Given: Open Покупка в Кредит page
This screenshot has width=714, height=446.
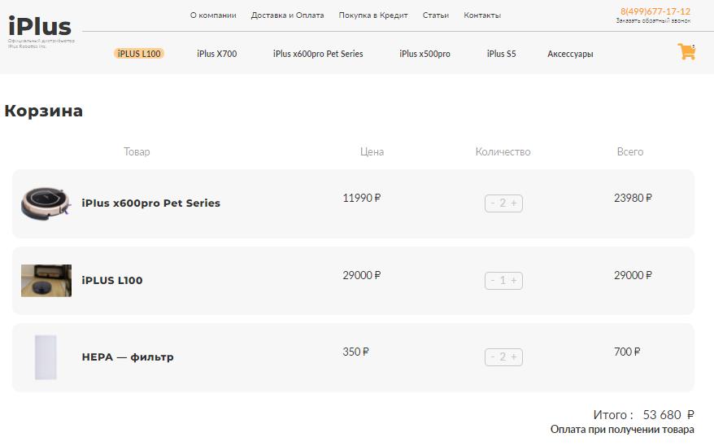Looking at the screenshot, I should (x=373, y=15).
